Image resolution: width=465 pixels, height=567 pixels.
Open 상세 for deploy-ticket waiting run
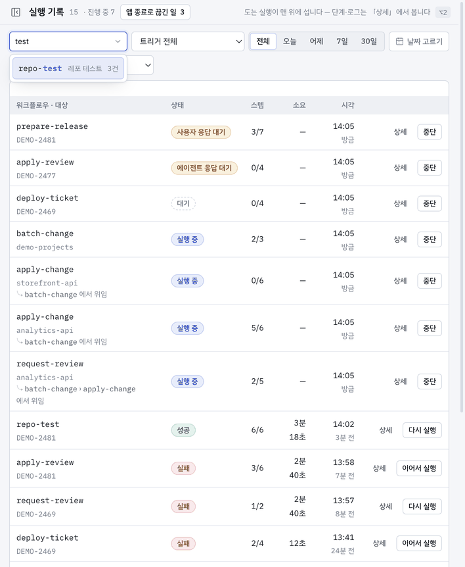click(401, 204)
